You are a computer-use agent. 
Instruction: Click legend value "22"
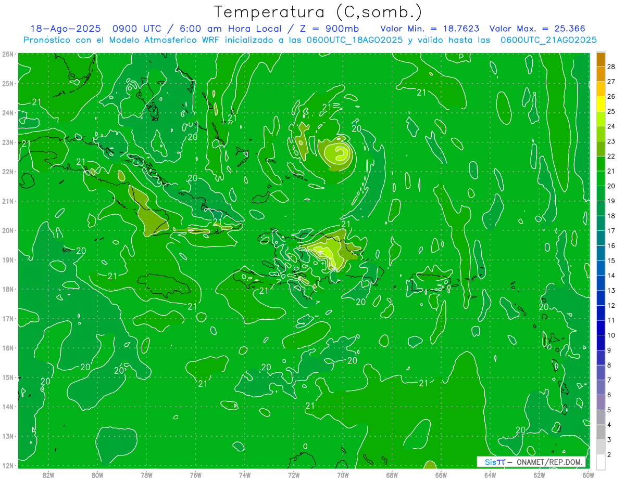click(x=611, y=156)
